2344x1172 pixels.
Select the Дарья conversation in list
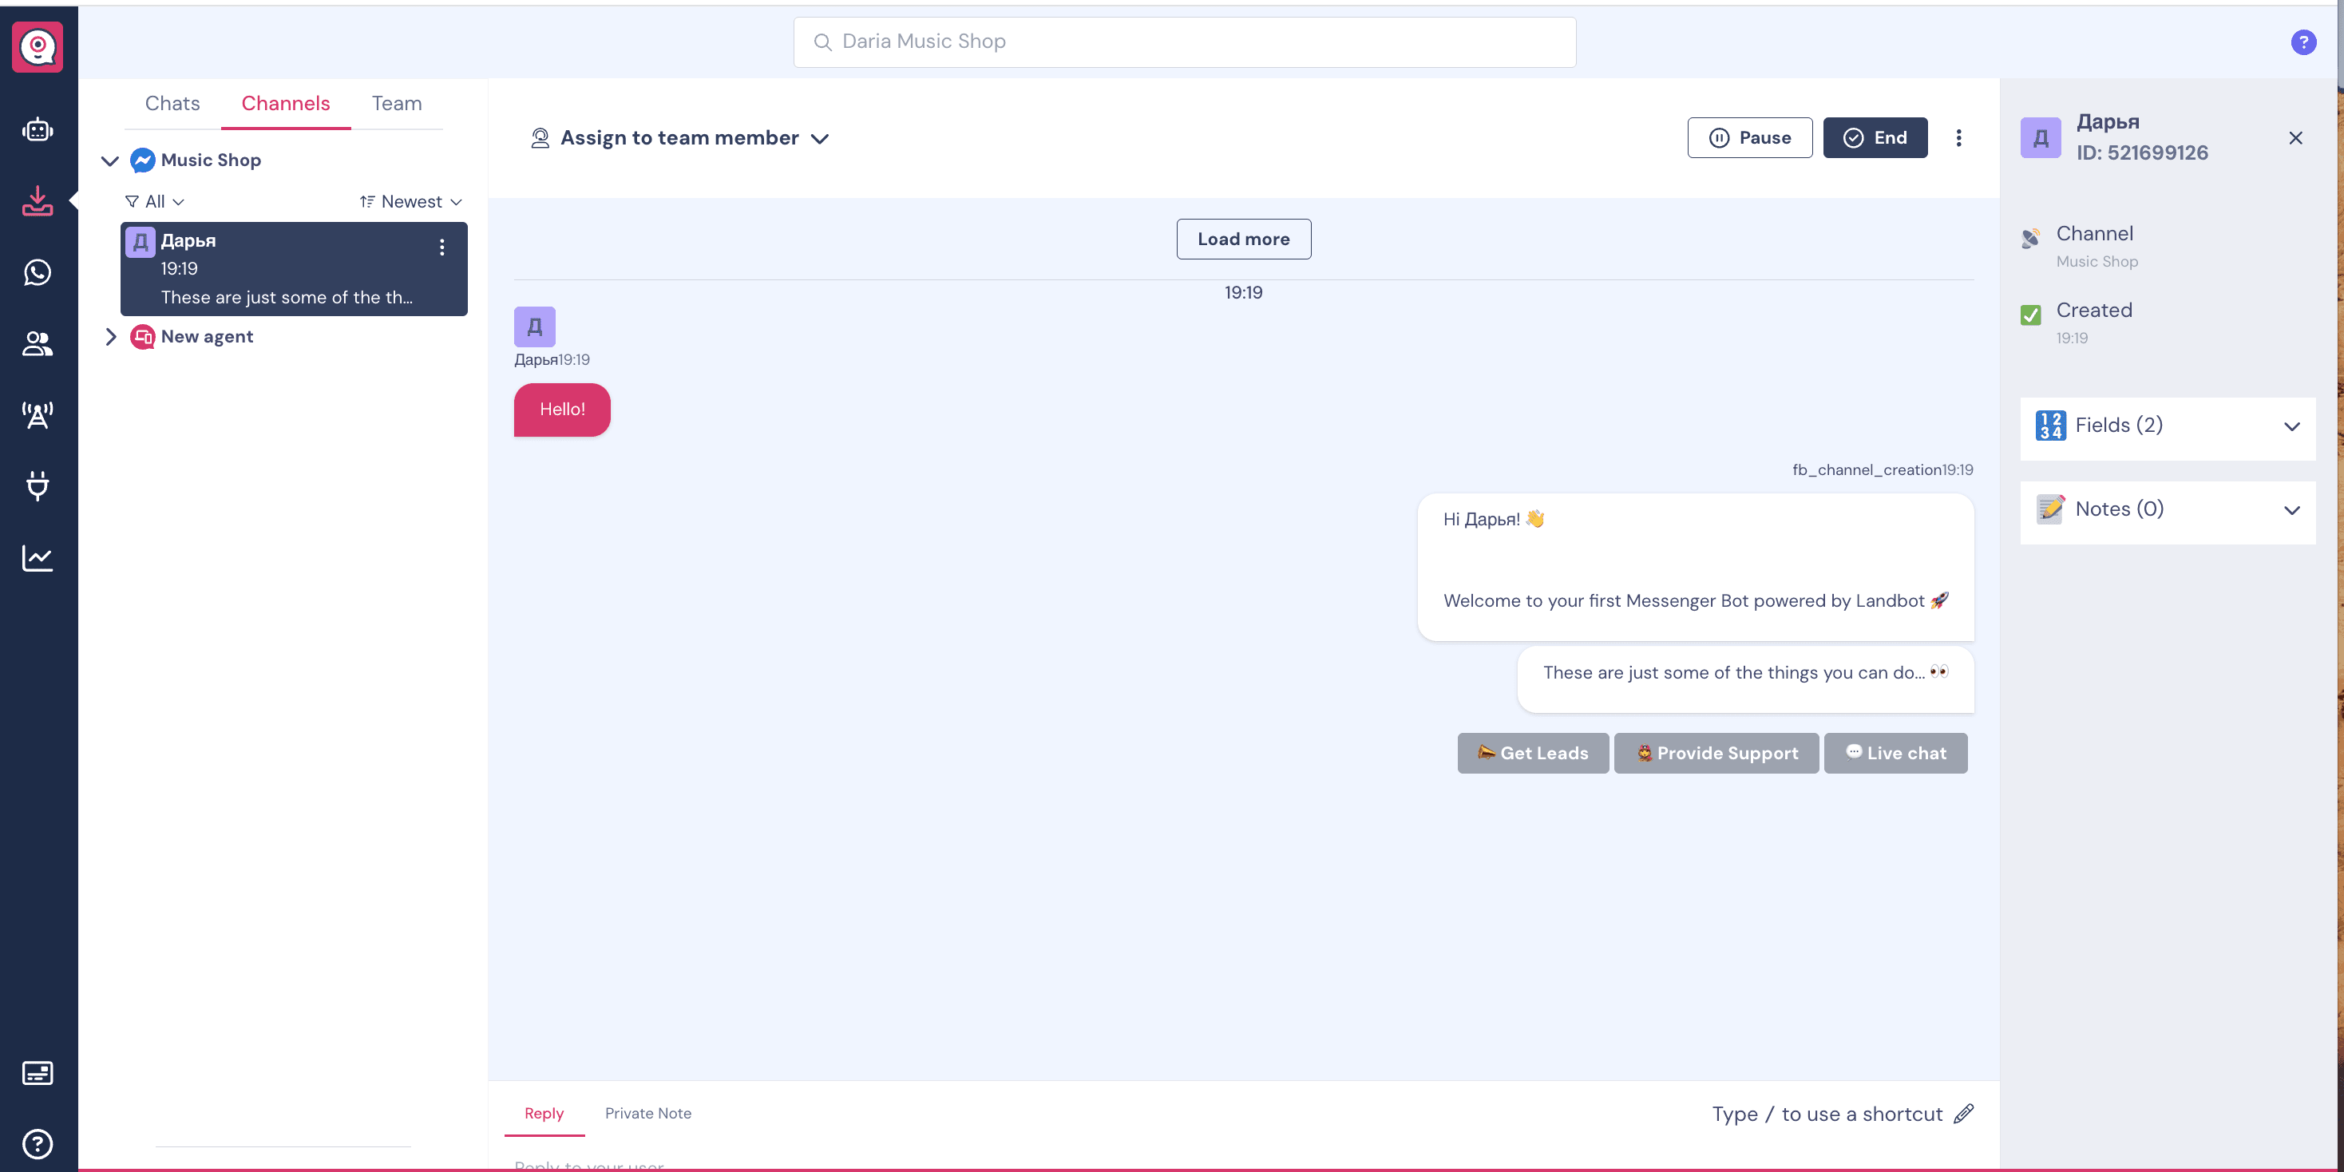(294, 268)
